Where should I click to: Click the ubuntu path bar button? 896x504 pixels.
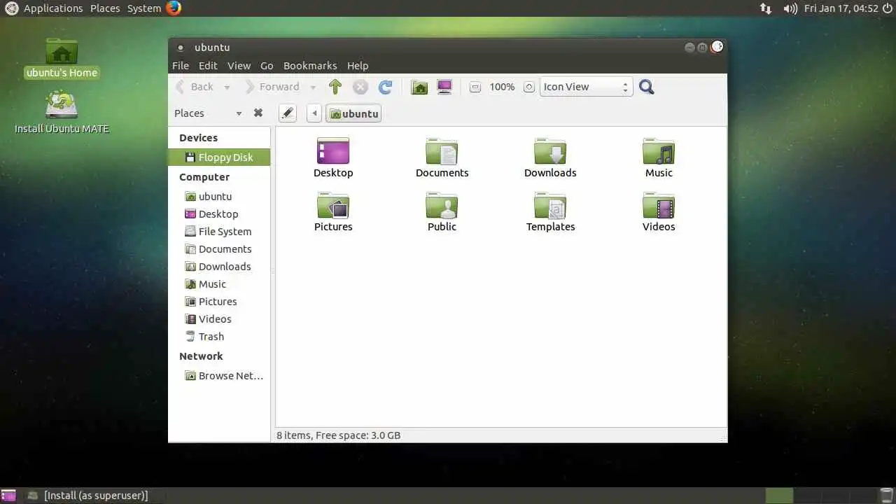(x=353, y=113)
